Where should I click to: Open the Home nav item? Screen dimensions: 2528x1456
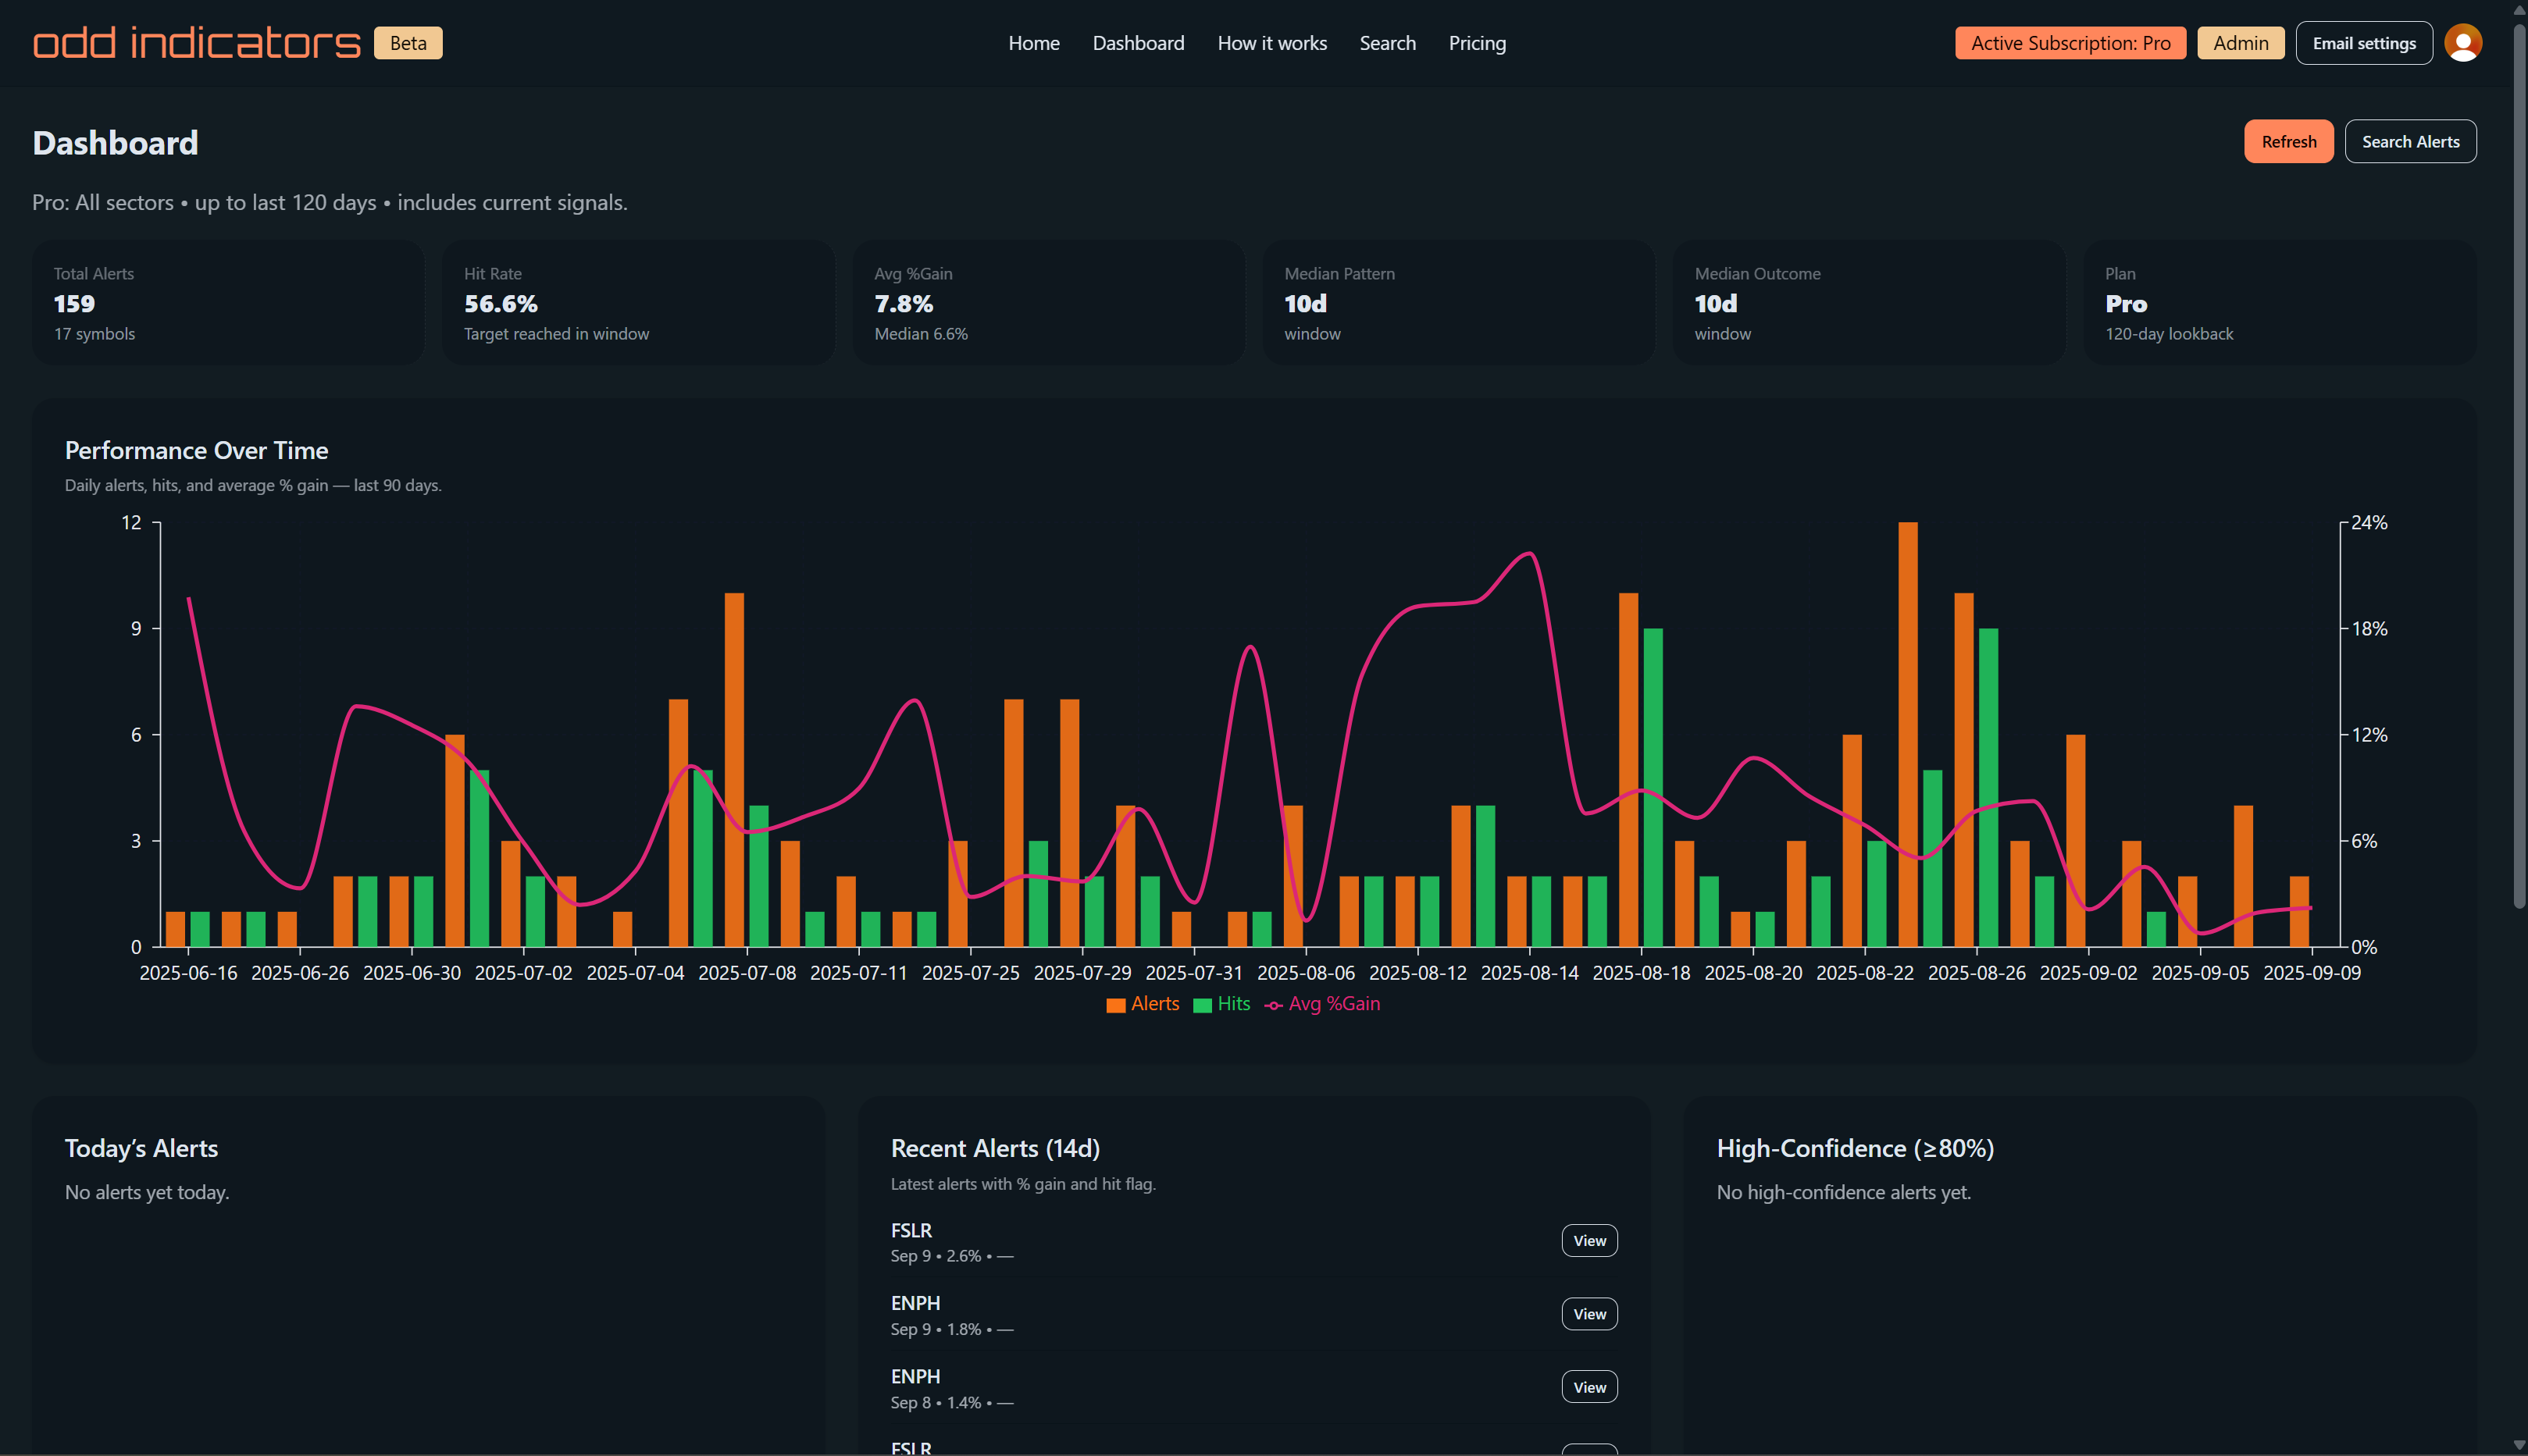1033,43
